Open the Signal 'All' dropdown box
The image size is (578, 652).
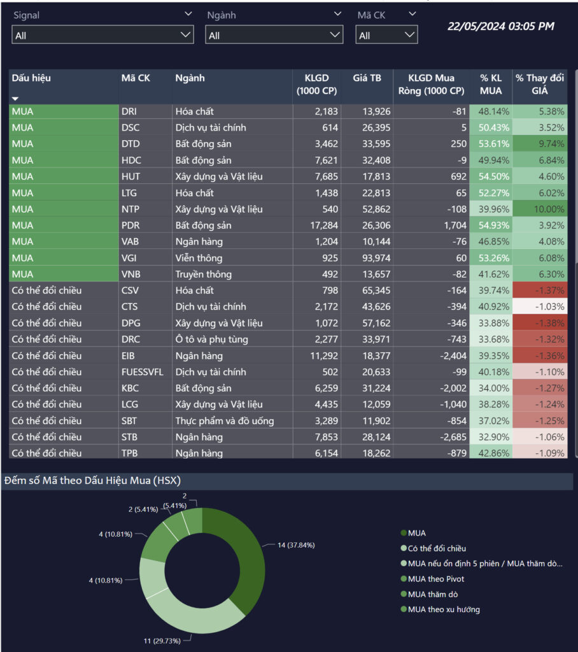pyautogui.click(x=102, y=35)
